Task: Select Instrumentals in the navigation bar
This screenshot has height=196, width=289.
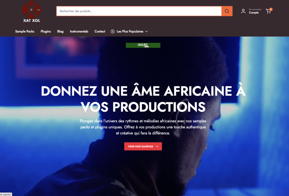Action: point(79,31)
